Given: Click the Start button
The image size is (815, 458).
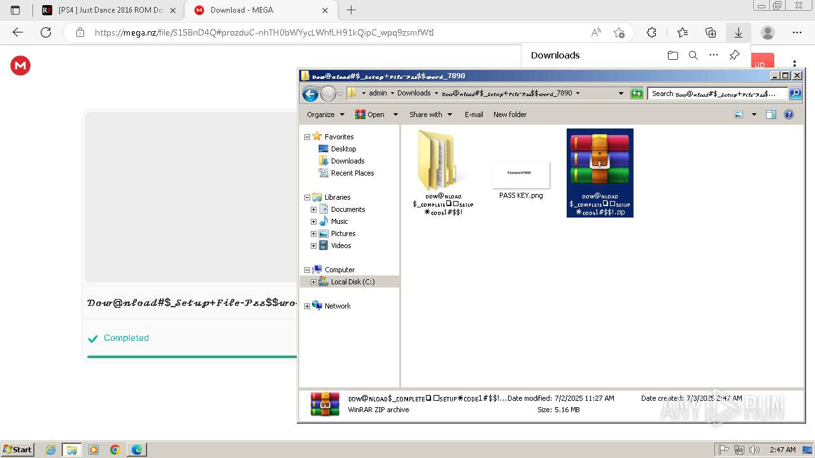Looking at the screenshot, I should click(x=18, y=449).
